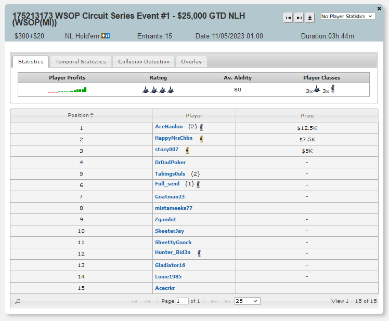The image size is (389, 321).
Task: Click the {2} badge next to AceHanlon
Action: point(192,127)
